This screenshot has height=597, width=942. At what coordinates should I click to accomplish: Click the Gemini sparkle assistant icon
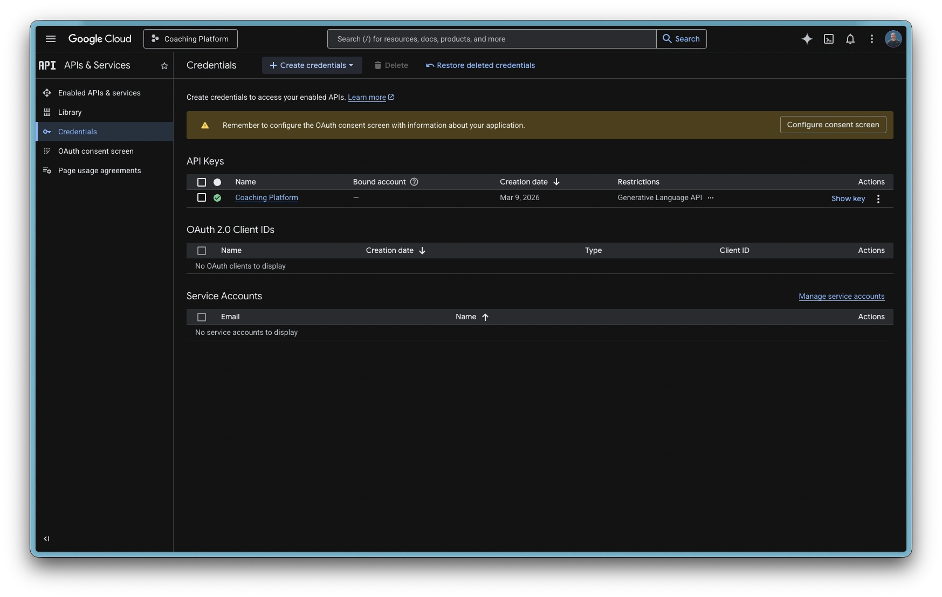coord(807,39)
